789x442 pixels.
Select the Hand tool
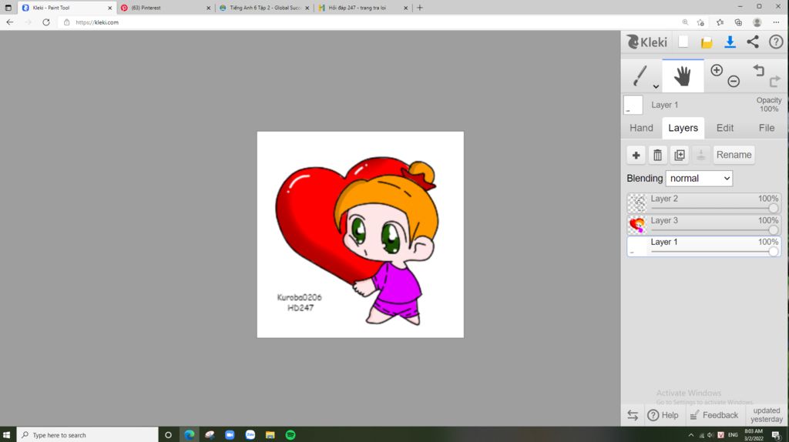pyautogui.click(x=683, y=76)
